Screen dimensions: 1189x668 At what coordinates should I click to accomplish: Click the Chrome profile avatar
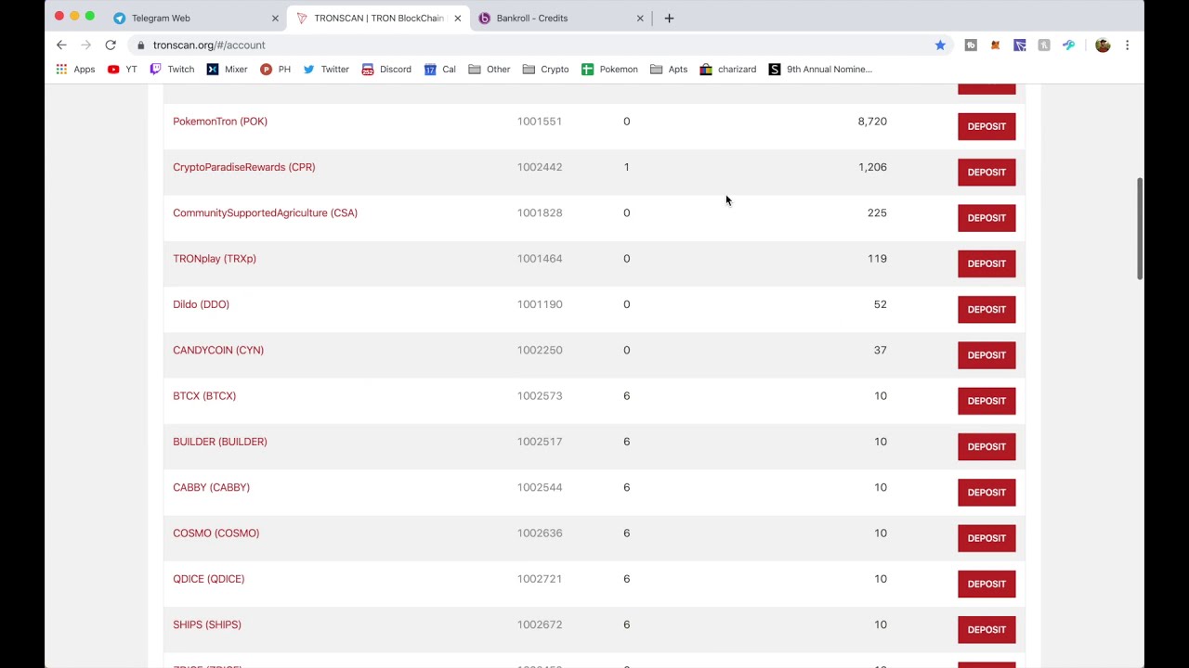tap(1103, 45)
